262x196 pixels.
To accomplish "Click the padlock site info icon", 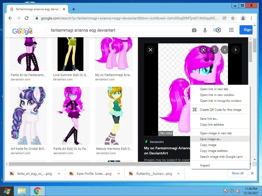I will point(37,18).
